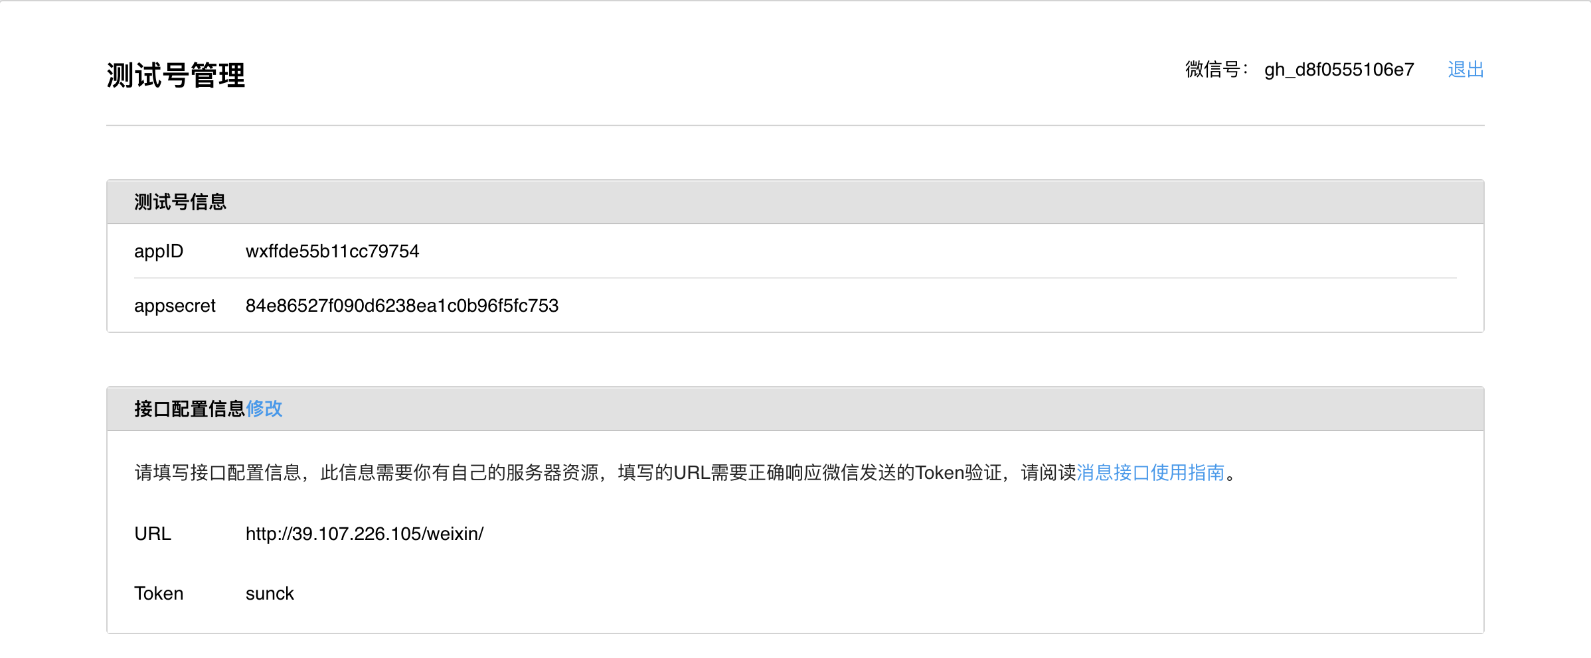
Task: Select the appID value wxffde55b11cc79754
Action: (332, 251)
